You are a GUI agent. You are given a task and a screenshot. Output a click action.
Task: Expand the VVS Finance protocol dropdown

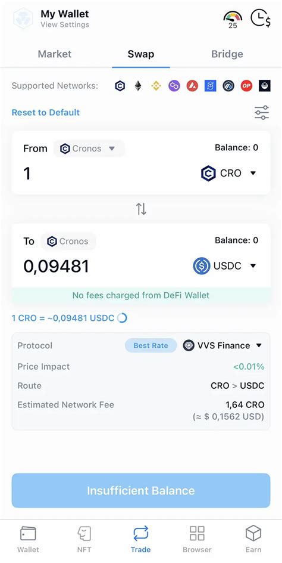pos(223,346)
